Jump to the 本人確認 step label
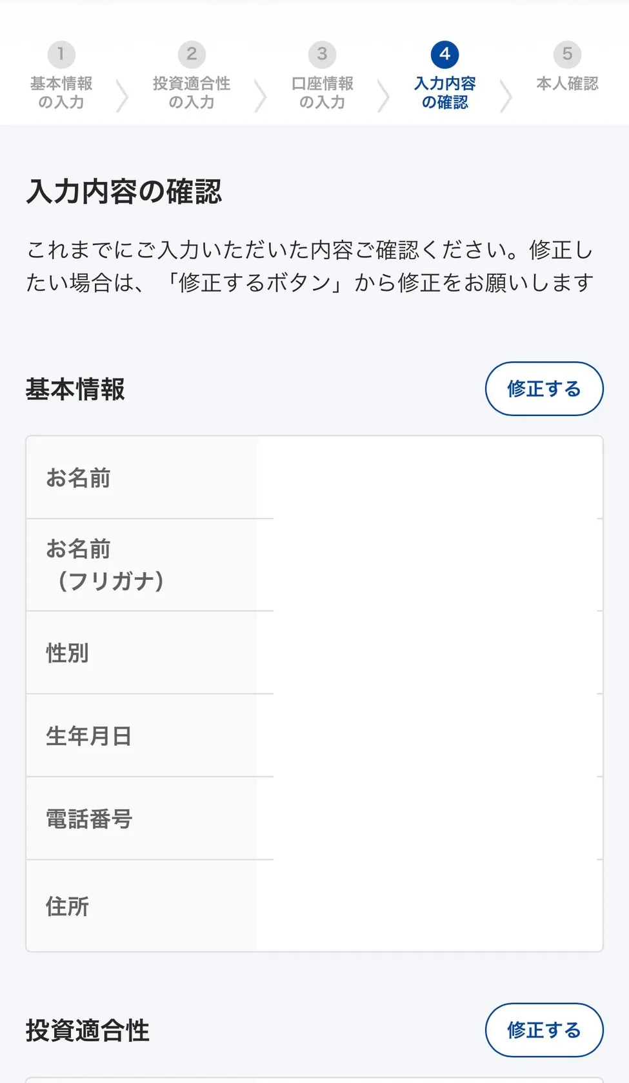This screenshot has width=629, height=1083. point(567,84)
